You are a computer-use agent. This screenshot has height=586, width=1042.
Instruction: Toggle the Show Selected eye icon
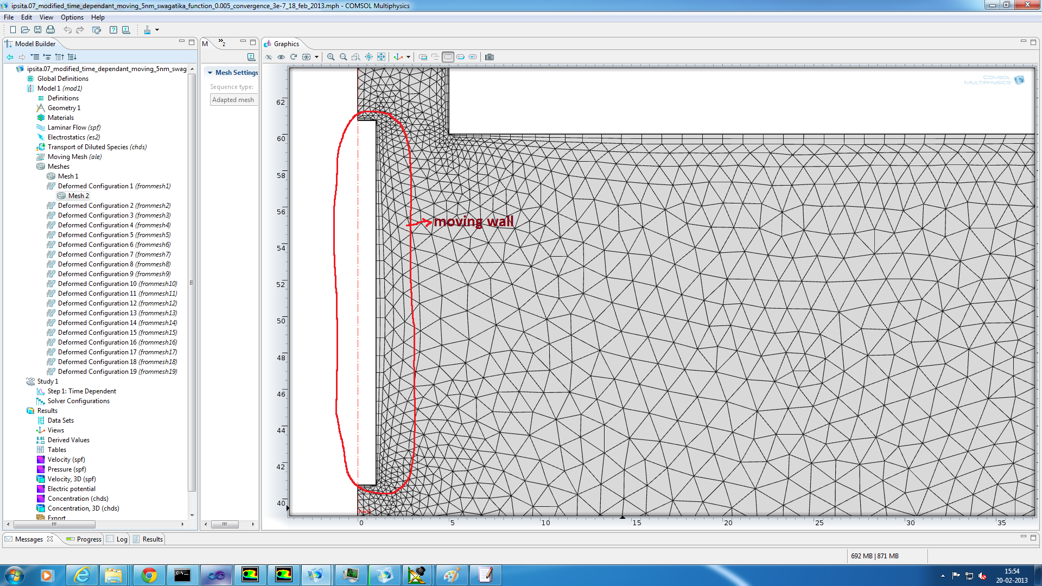[x=281, y=57]
